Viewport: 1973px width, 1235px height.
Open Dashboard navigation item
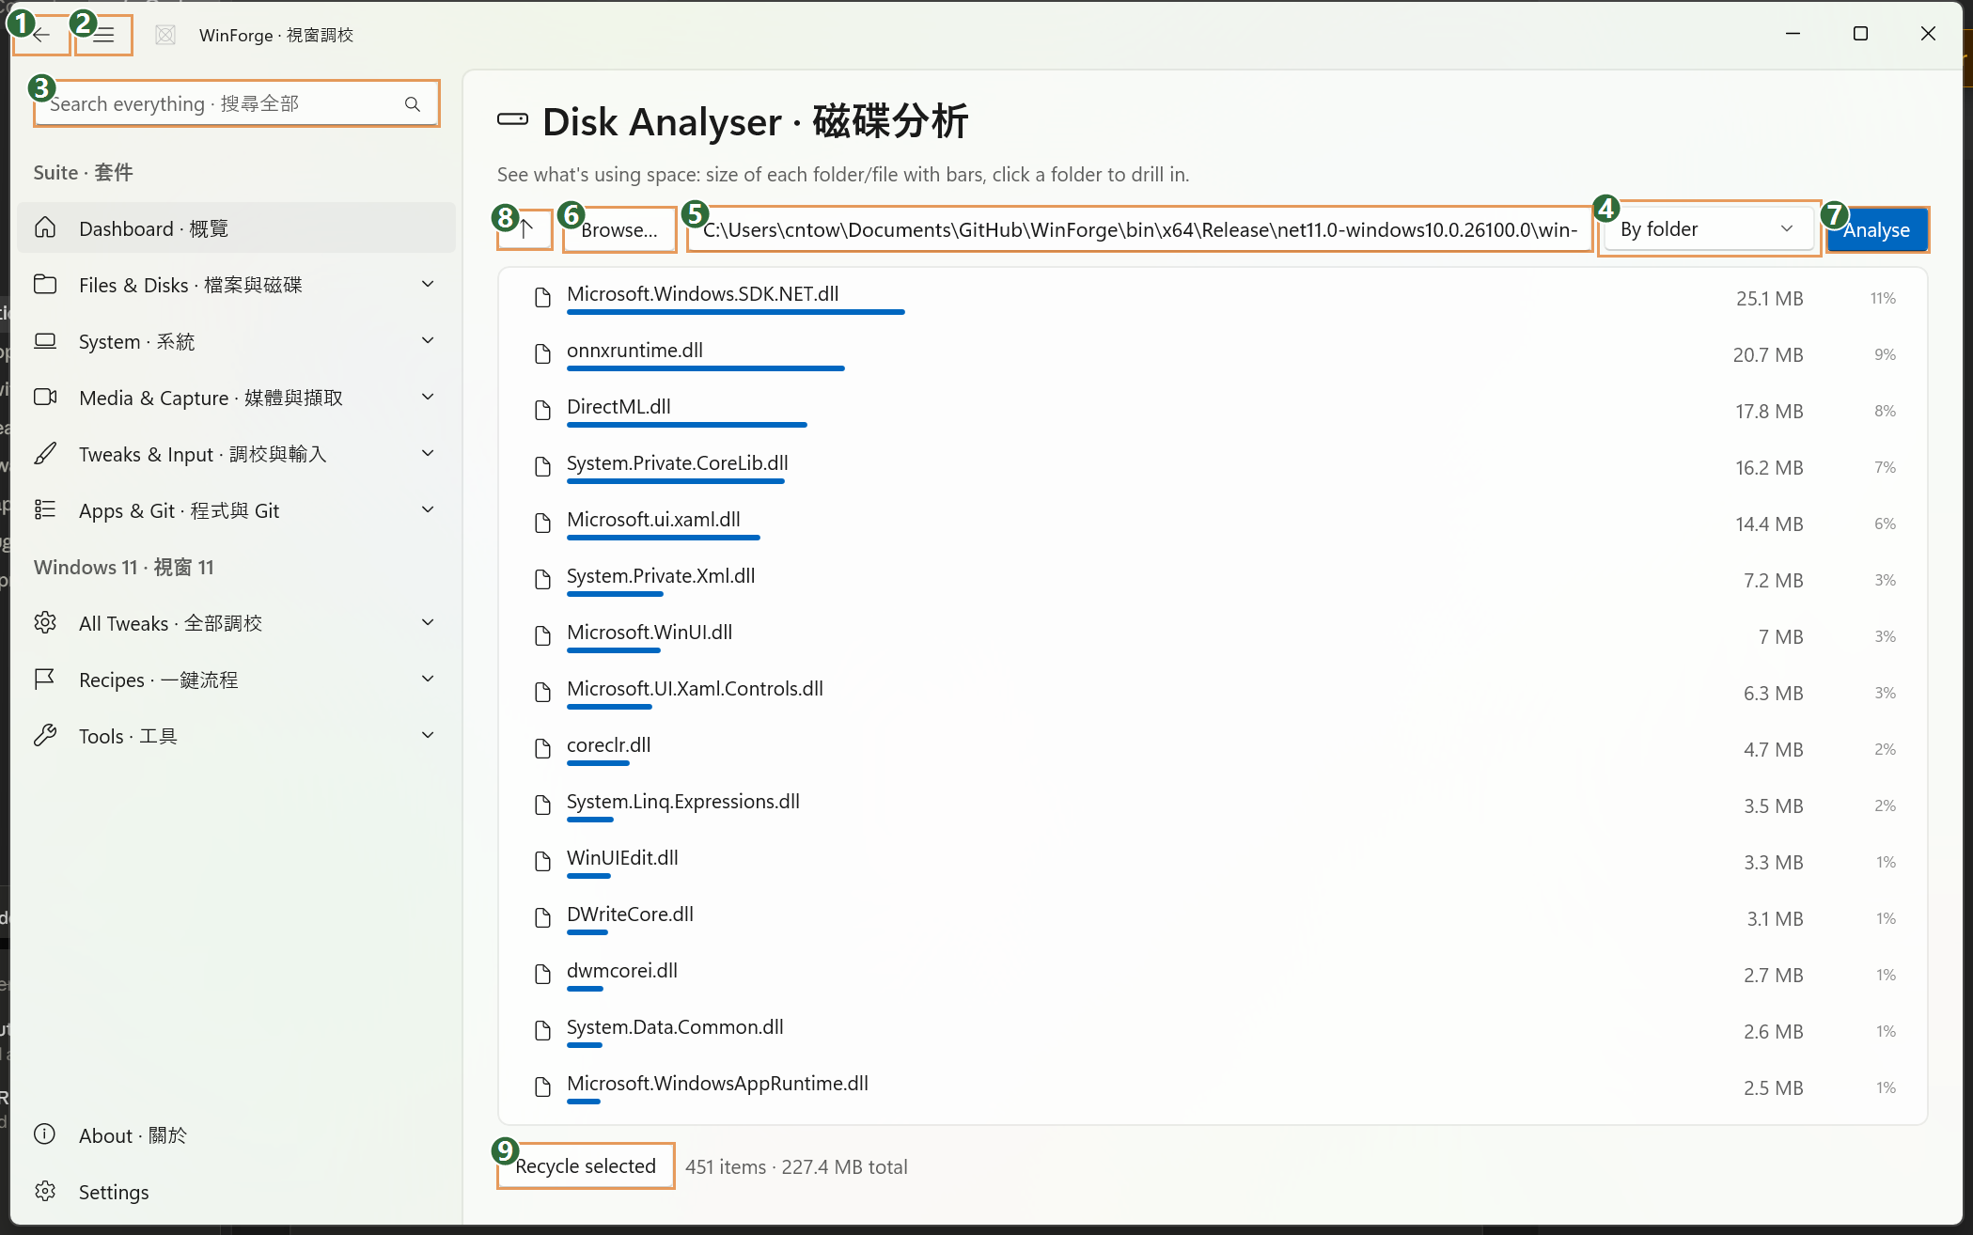click(236, 228)
